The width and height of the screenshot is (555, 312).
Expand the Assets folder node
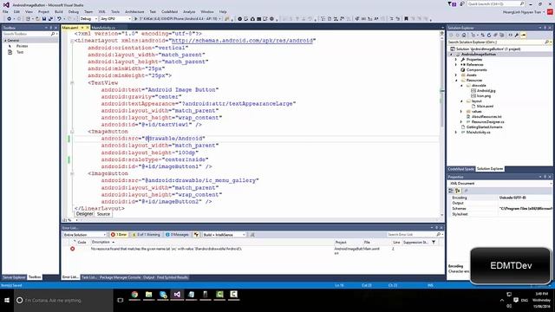pos(456,75)
